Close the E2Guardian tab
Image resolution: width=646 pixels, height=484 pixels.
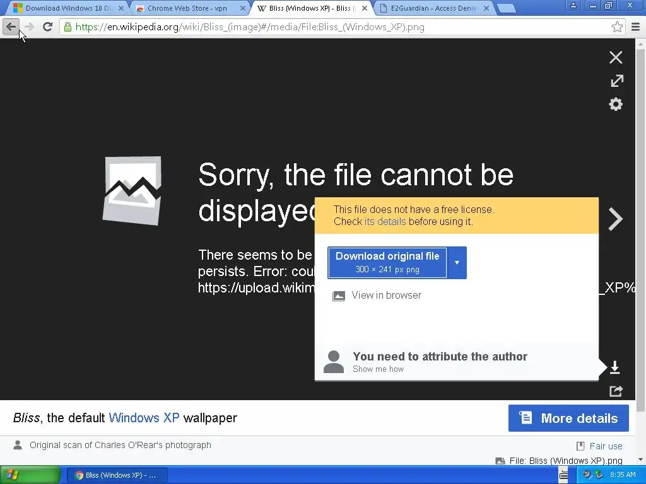pyautogui.click(x=486, y=8)
